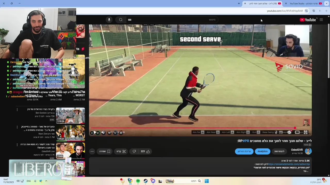Open options menu for the OdedSVR Live video
Viewport: 330px width, 185px height.
click(17, 144)
